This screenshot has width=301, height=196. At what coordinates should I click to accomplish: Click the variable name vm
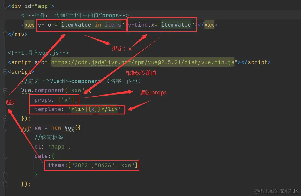(x=38, y=128)
